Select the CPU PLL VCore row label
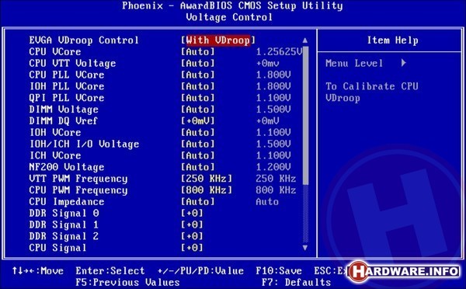The height and width of the screenshot is (289, 466). pyautogui.click(x=67, y=75)
